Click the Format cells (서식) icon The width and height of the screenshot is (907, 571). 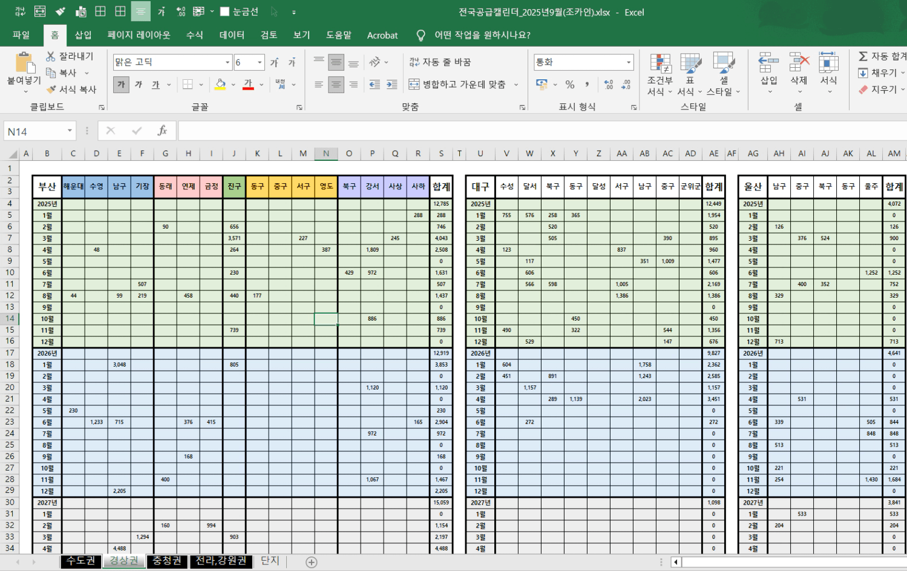828,62
